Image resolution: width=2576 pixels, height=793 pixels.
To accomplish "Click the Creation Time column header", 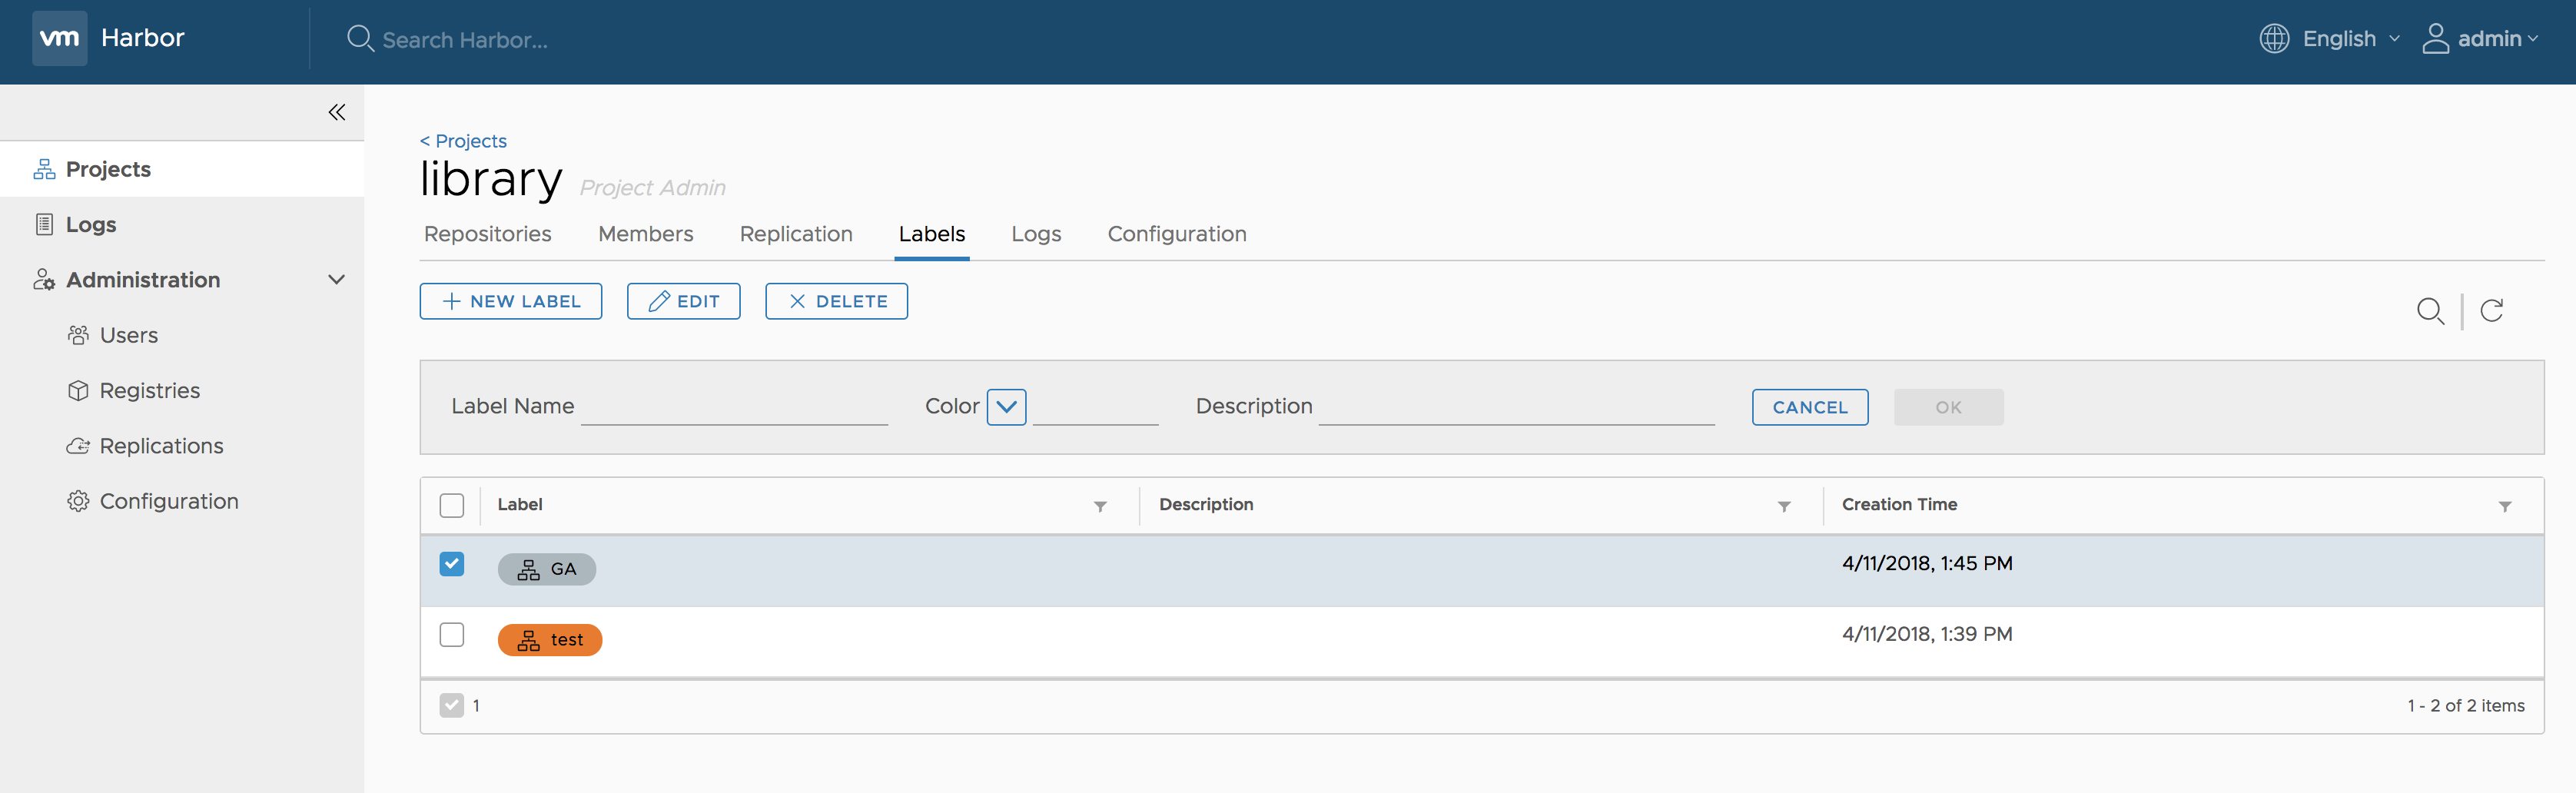I will (x=1899, y=505).
